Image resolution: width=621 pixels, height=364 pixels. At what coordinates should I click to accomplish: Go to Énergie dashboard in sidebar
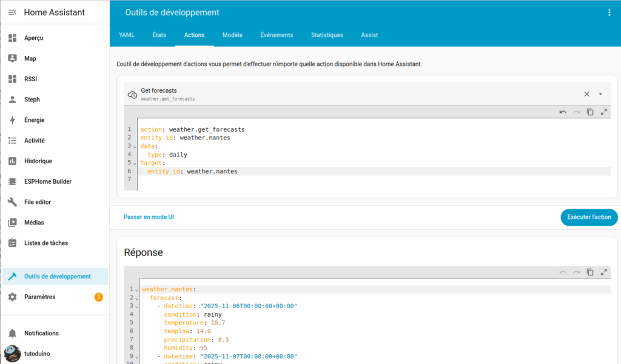(34, 120)
